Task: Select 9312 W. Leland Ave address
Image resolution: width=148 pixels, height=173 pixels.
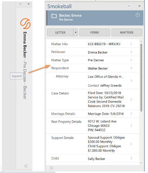Action: 102,121
